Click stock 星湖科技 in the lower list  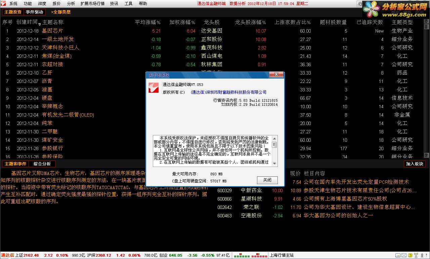click(x=251, y=199)
